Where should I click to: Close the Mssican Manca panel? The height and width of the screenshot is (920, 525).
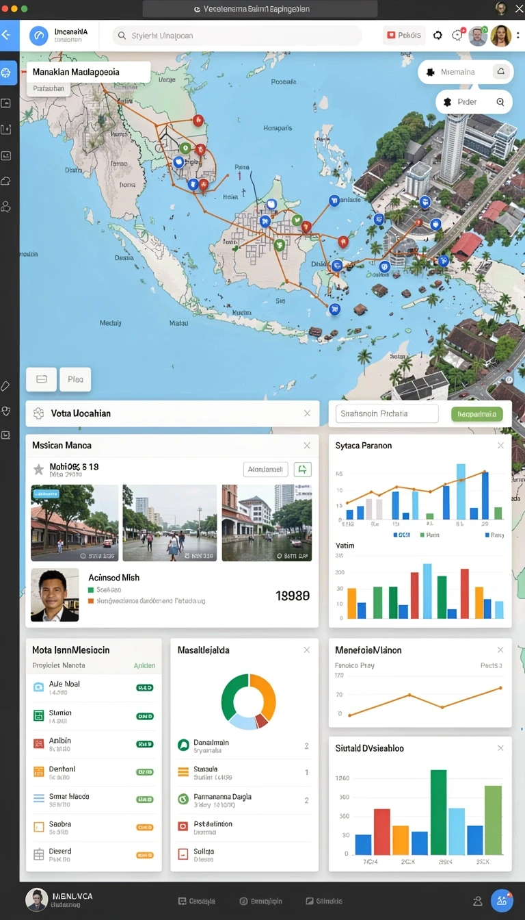(x=307, y=446)
